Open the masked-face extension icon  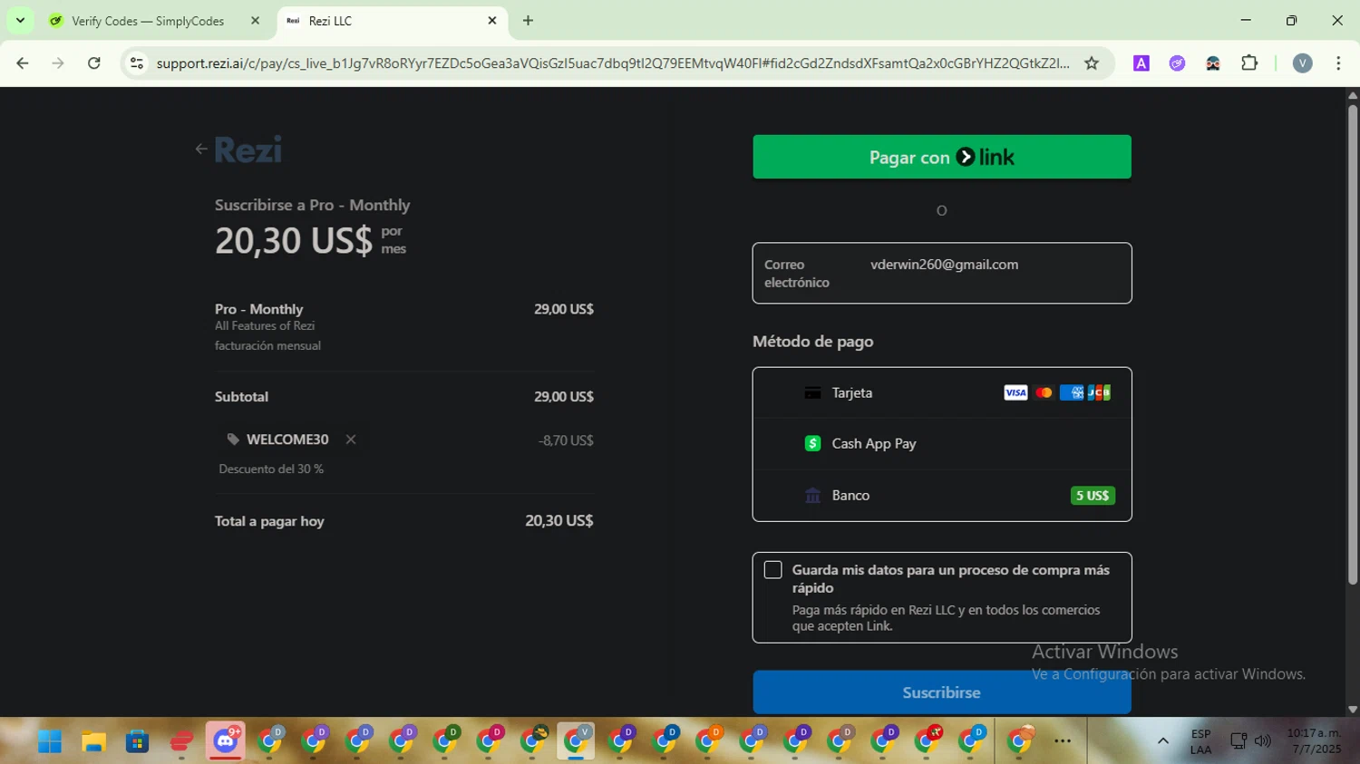pyautogui.click(x=1213, y=63)
